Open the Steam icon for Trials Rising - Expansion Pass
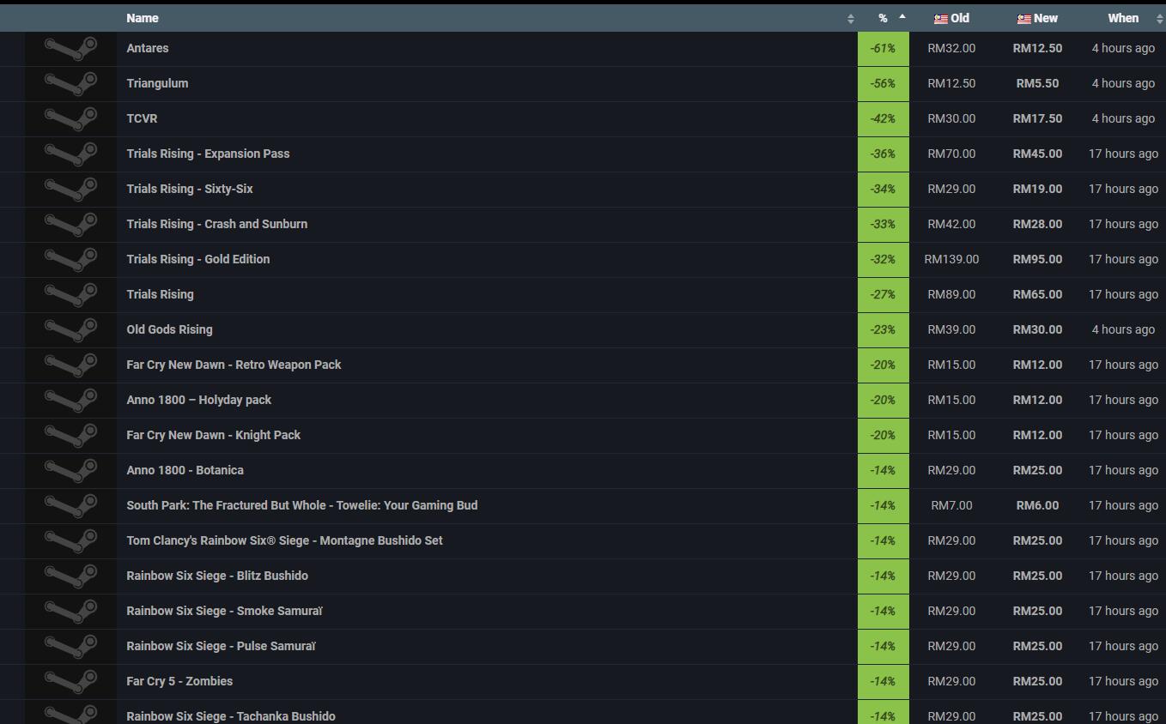The image size is (1166, 724). tap(70, 154)
